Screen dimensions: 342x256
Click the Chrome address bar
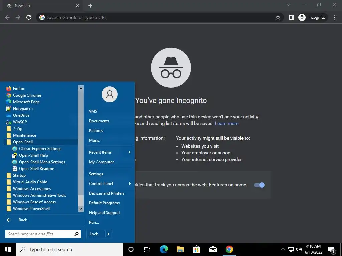click(x=160, y=17)
